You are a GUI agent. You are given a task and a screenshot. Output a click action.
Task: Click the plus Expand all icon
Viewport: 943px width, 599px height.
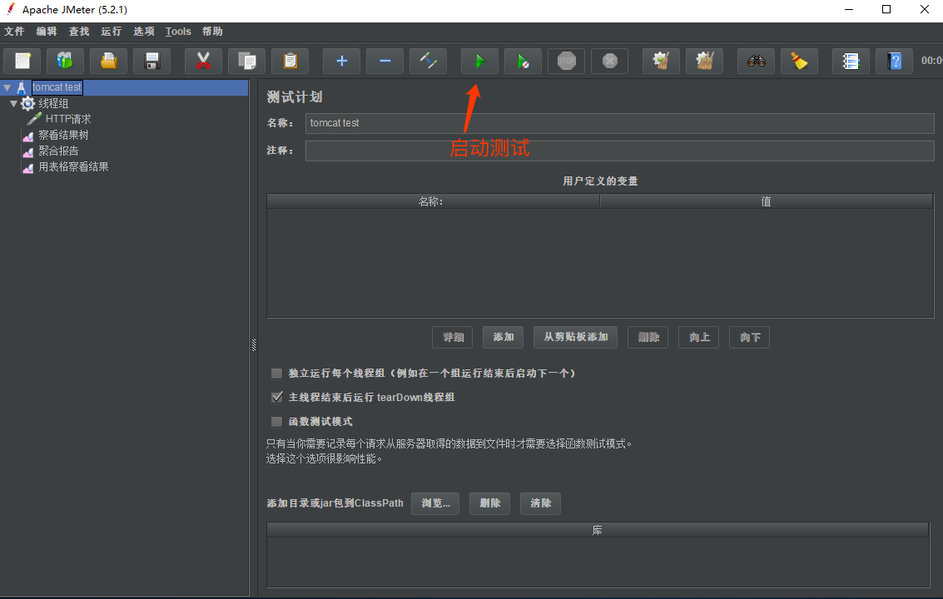pyautogui.click(x=341, y=61)
